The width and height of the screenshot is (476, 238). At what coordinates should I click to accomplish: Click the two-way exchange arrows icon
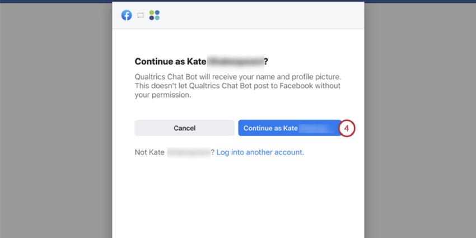click(140, 15)
